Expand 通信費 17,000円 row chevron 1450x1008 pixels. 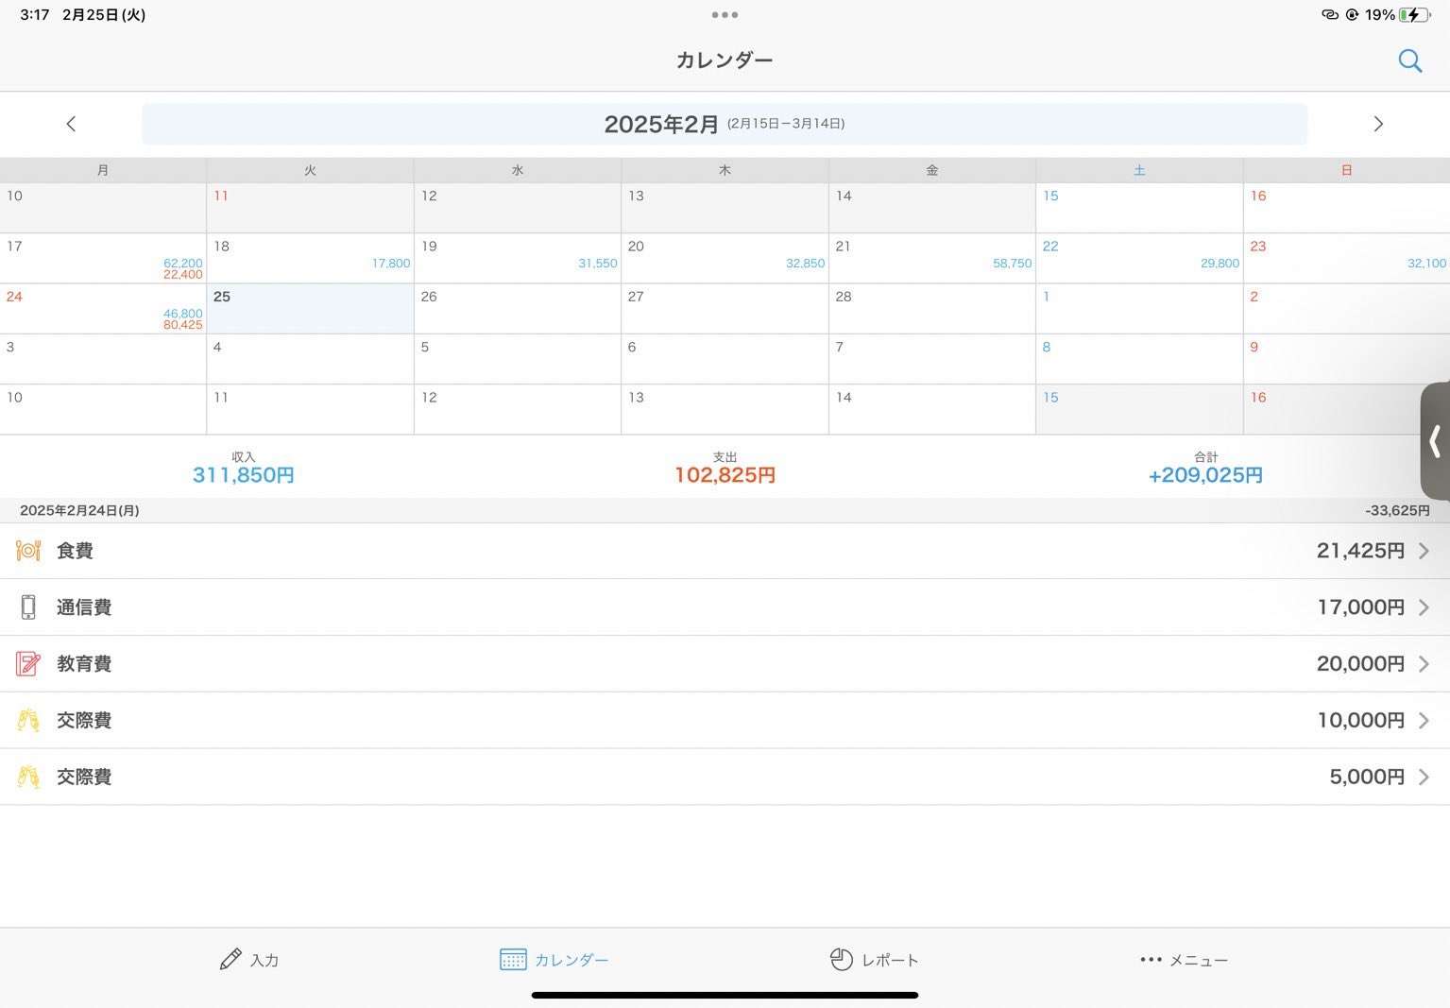point(1424,607)
